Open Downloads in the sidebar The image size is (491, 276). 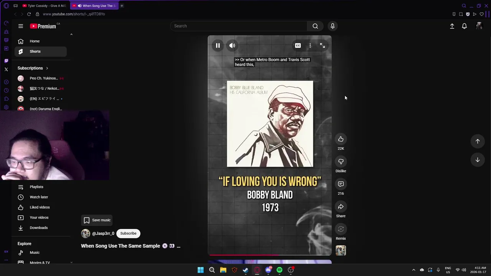coord(41,228)
